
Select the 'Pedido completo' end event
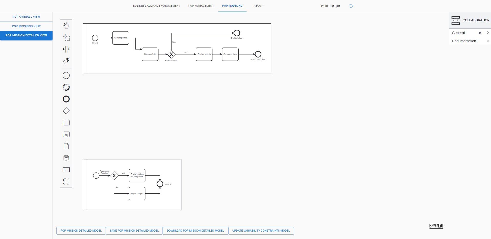pyautogui.click(x=258, y=54)
